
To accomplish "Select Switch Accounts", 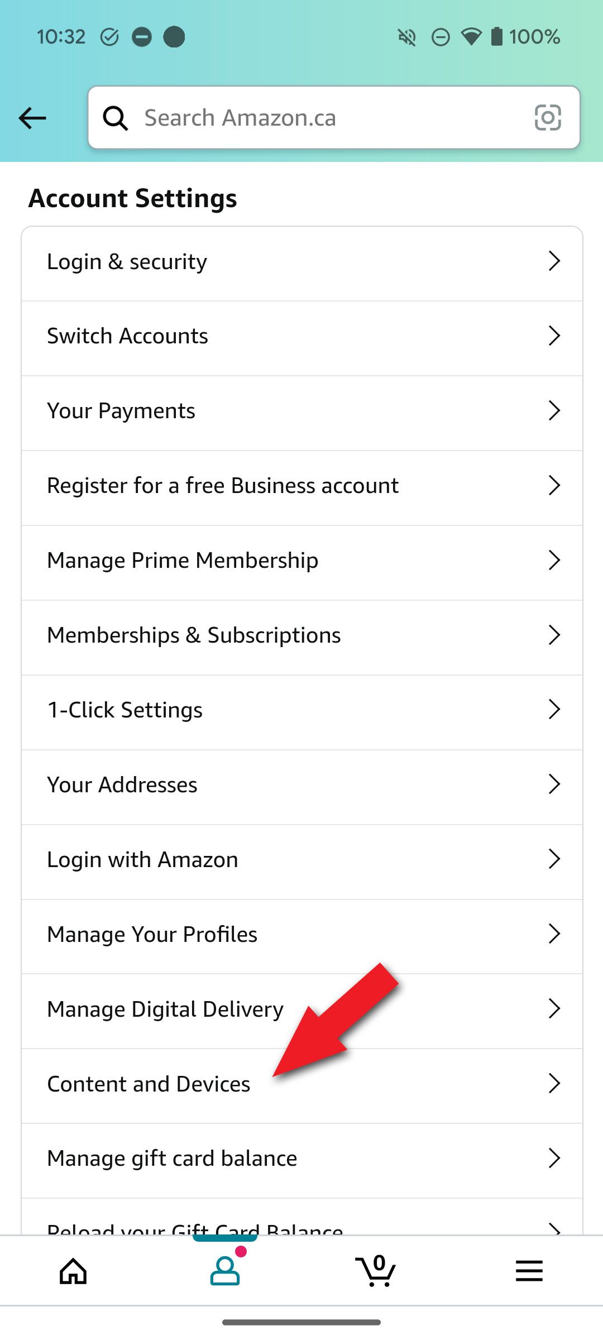I will pos(127,336).
